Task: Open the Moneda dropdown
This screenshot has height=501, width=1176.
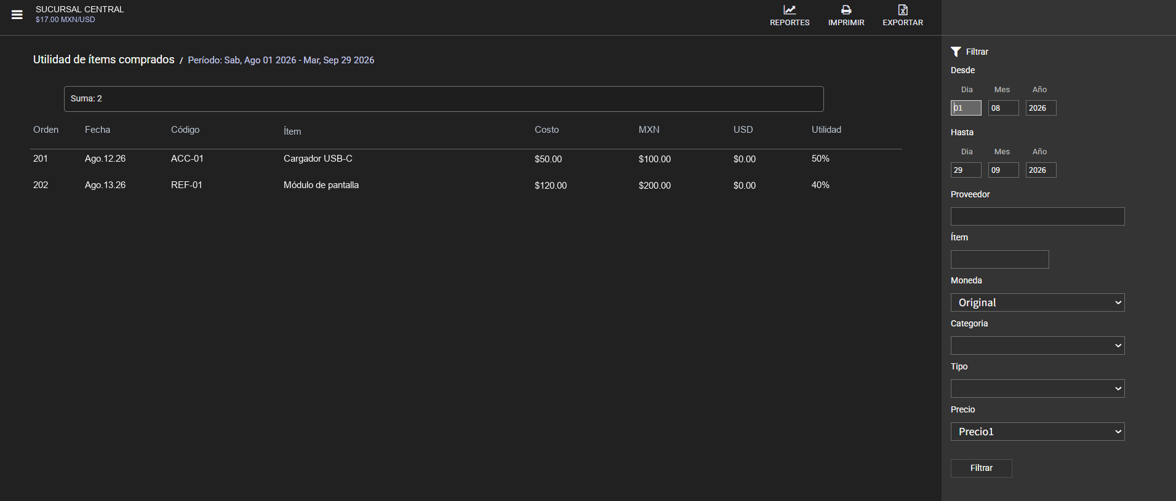Action: click(1038, 302)
